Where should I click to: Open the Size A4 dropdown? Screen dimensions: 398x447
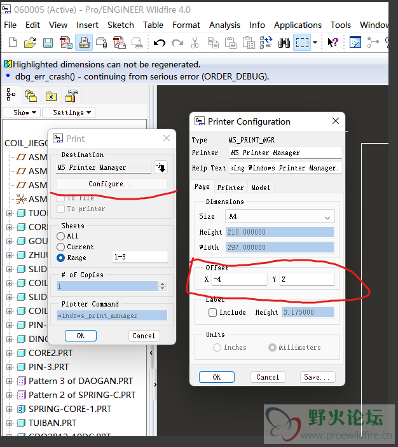(280, 217)
